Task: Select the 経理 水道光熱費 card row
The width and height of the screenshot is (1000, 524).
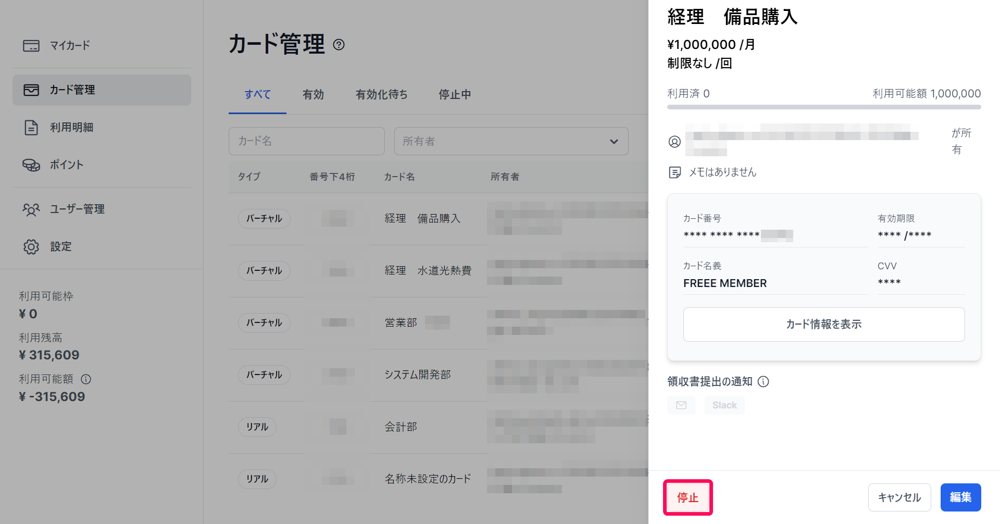Action: [439, 271]
